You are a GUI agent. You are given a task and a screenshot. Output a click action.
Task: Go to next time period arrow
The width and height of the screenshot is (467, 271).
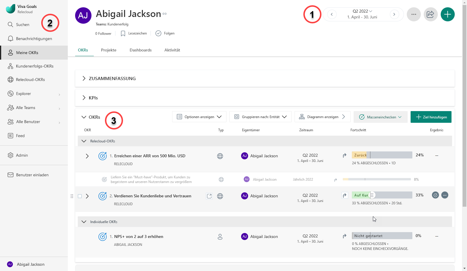(394, 14)
